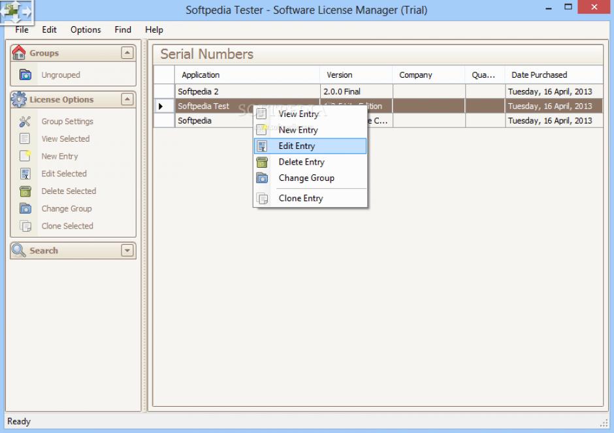The width and height of the screenshot is (614, 433).
Task: Select the Softpedia 2 row
Action: 378,91
